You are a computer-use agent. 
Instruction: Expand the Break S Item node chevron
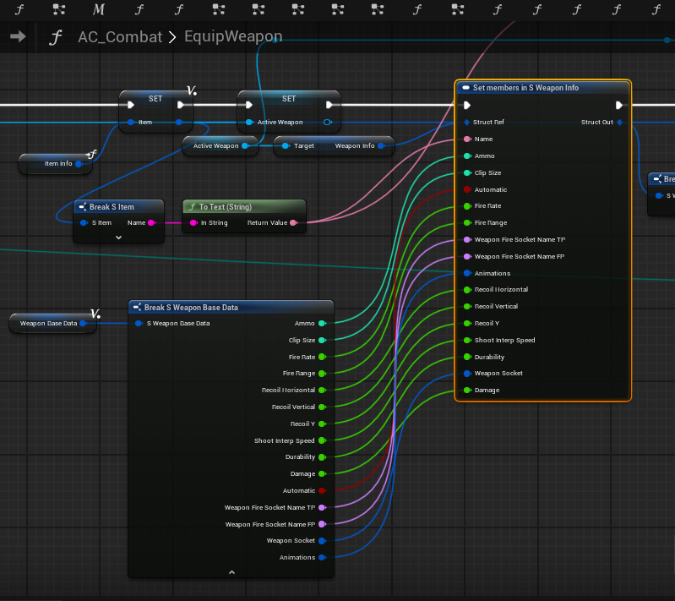tap(118, 238)
